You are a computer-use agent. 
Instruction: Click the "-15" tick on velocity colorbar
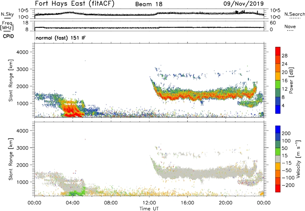click(x=287, y=163)
